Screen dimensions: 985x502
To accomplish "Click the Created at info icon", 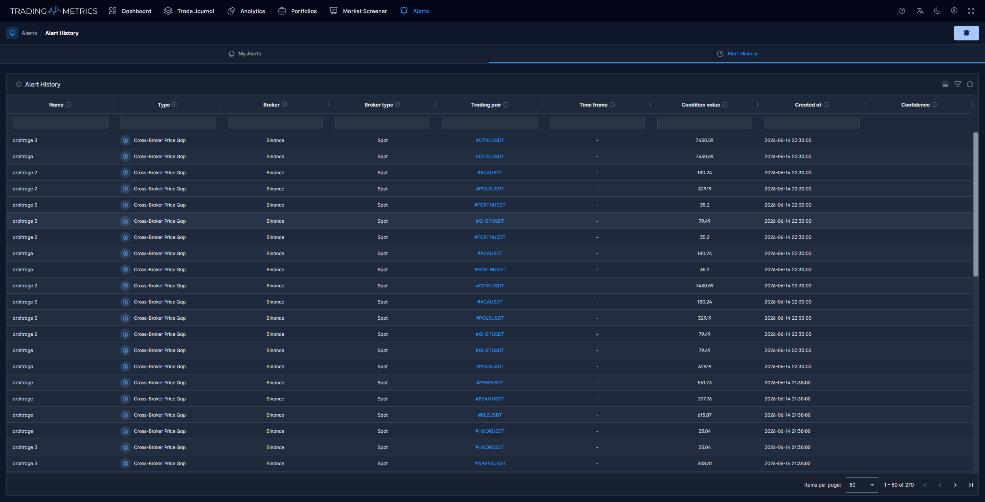I will [826, 105].
